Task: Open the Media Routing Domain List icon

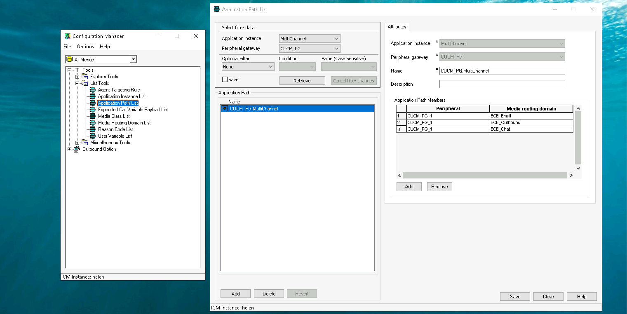Action: (93, 123)
